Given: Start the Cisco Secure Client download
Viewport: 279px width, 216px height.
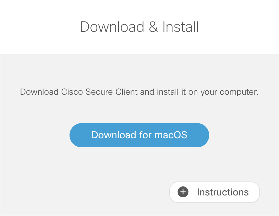Looking at the screenshot, I should pyautogui.click(x=139, y=135).
